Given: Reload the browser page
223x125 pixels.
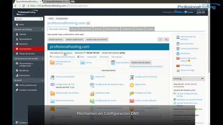Looking at the screenshot, I should click(24, 6).
